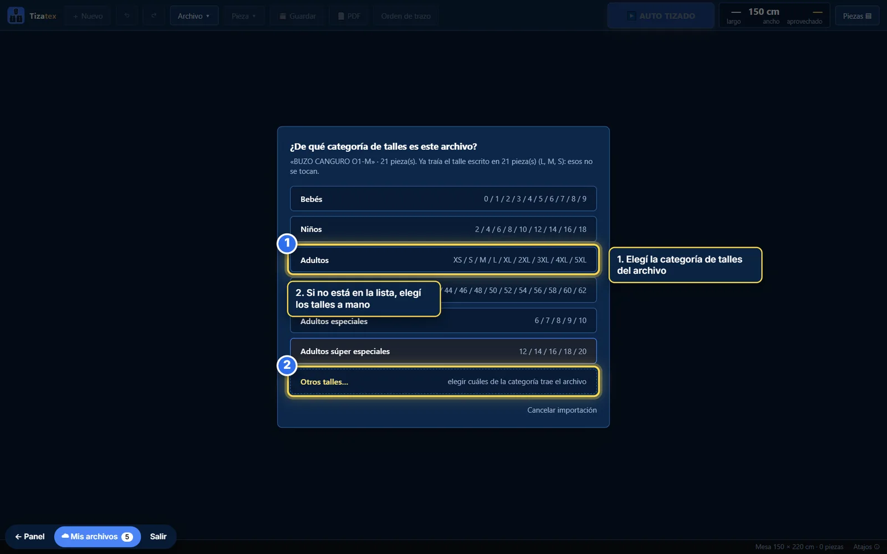This screenshot has height=554, width=887.
Task: Open the Archivo dropdown menu
Action: [194, 16]
